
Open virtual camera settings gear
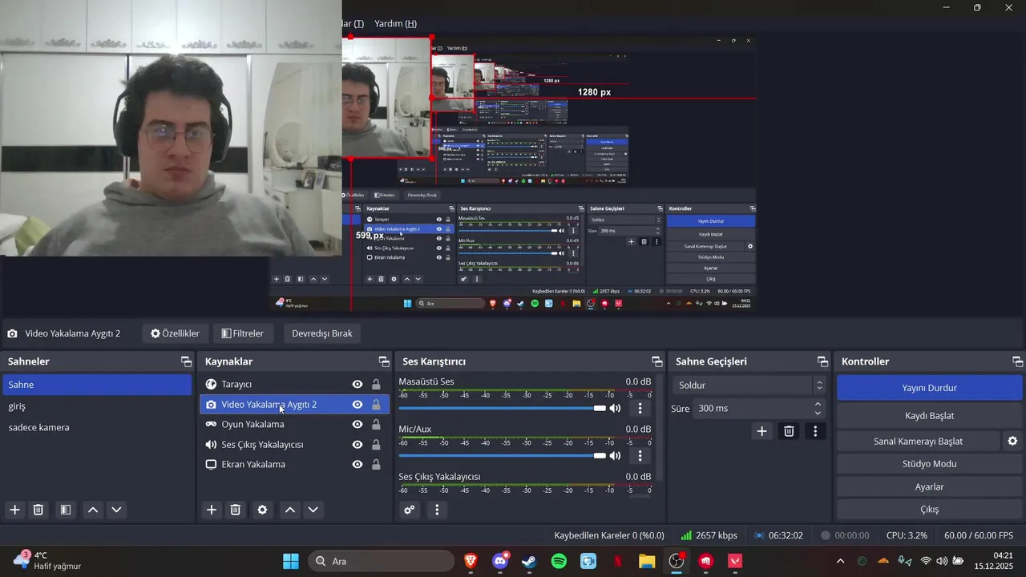[x=1012, y=441]
